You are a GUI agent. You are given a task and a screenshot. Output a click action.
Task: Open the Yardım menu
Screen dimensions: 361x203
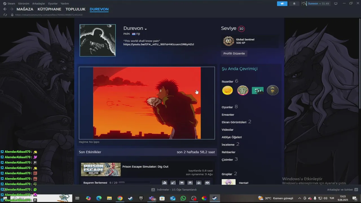click(x=65, y=4)
